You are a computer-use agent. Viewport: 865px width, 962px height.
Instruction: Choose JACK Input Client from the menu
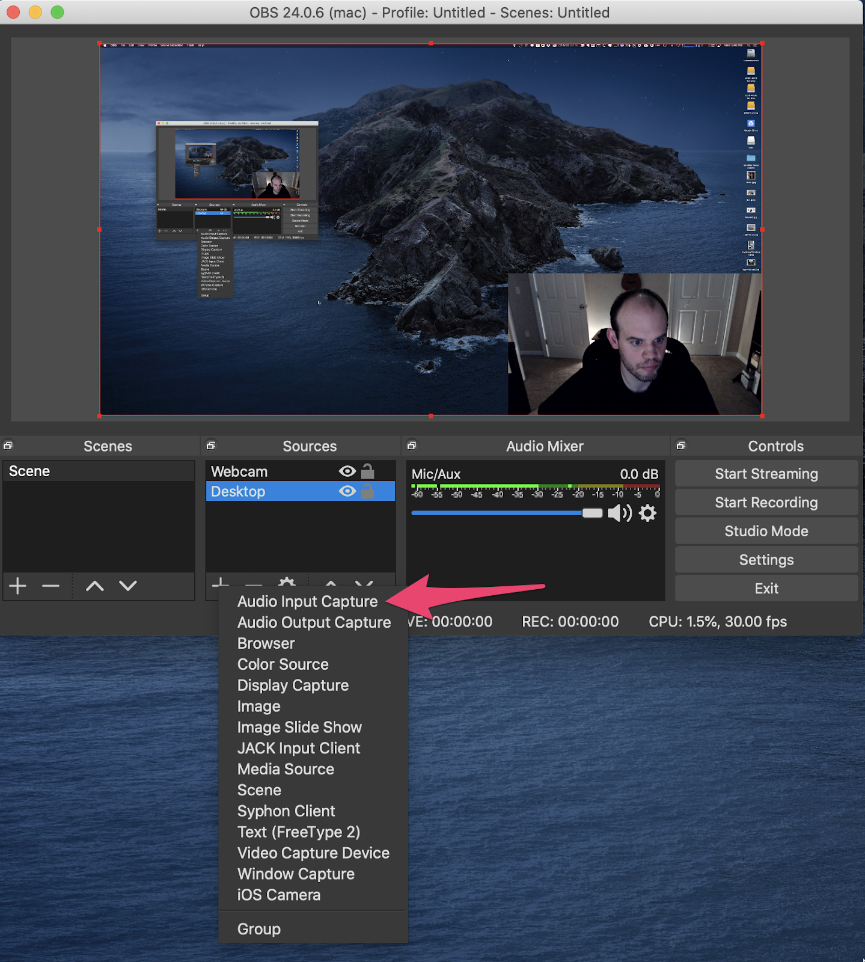(314, 748)
